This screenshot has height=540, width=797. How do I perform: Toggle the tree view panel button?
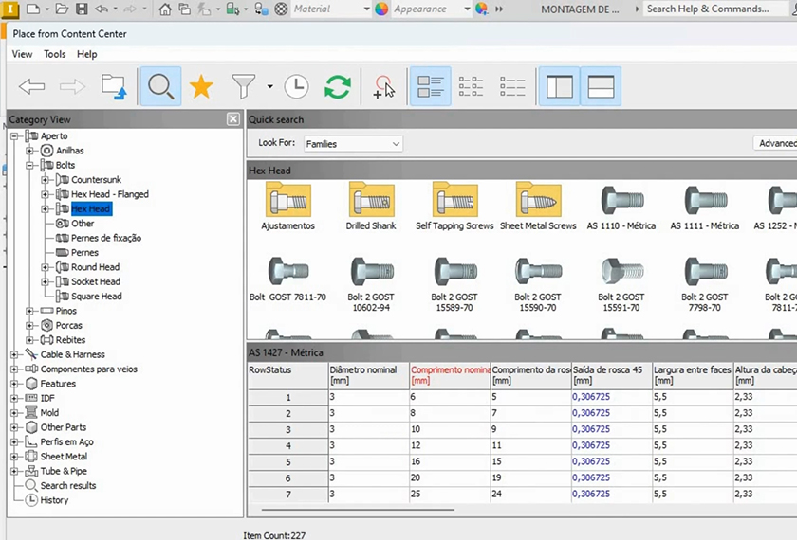point(560,87)
